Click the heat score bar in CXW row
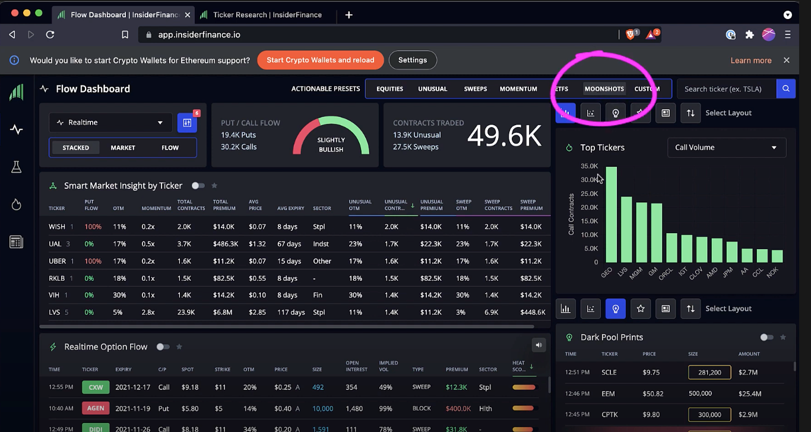The image size is (811, 432). 523,387
